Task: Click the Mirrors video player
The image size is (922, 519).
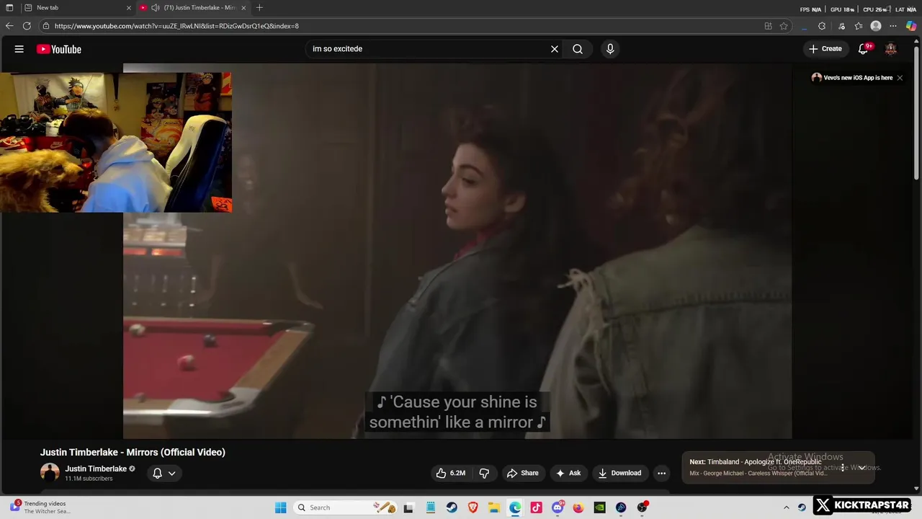Action: click(x=457, y=251)
